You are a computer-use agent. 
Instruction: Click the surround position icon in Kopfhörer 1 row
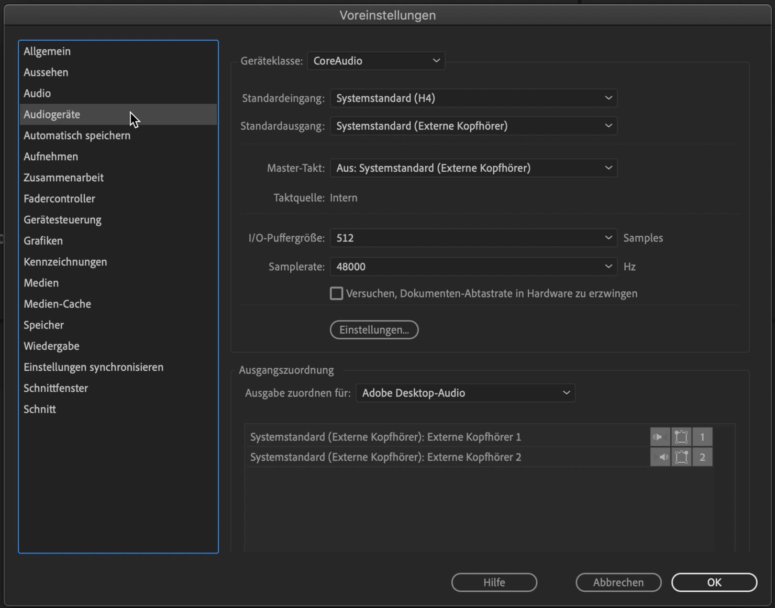681,437
